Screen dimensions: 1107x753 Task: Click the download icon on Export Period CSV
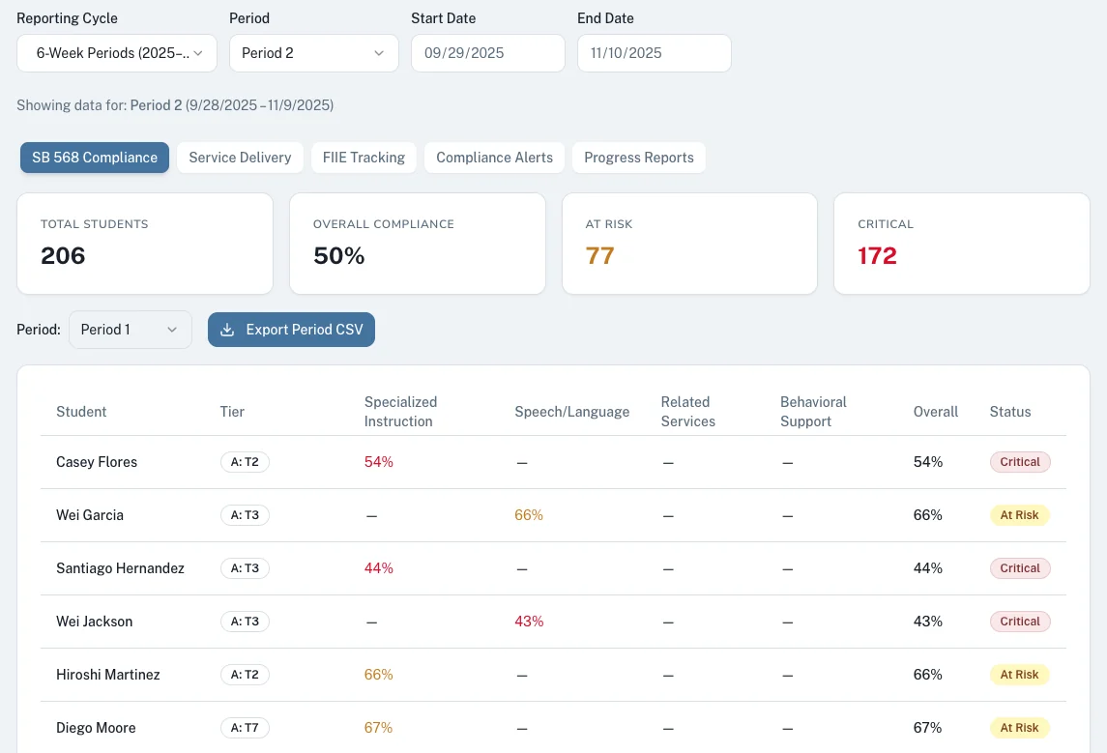pos(226,329)
